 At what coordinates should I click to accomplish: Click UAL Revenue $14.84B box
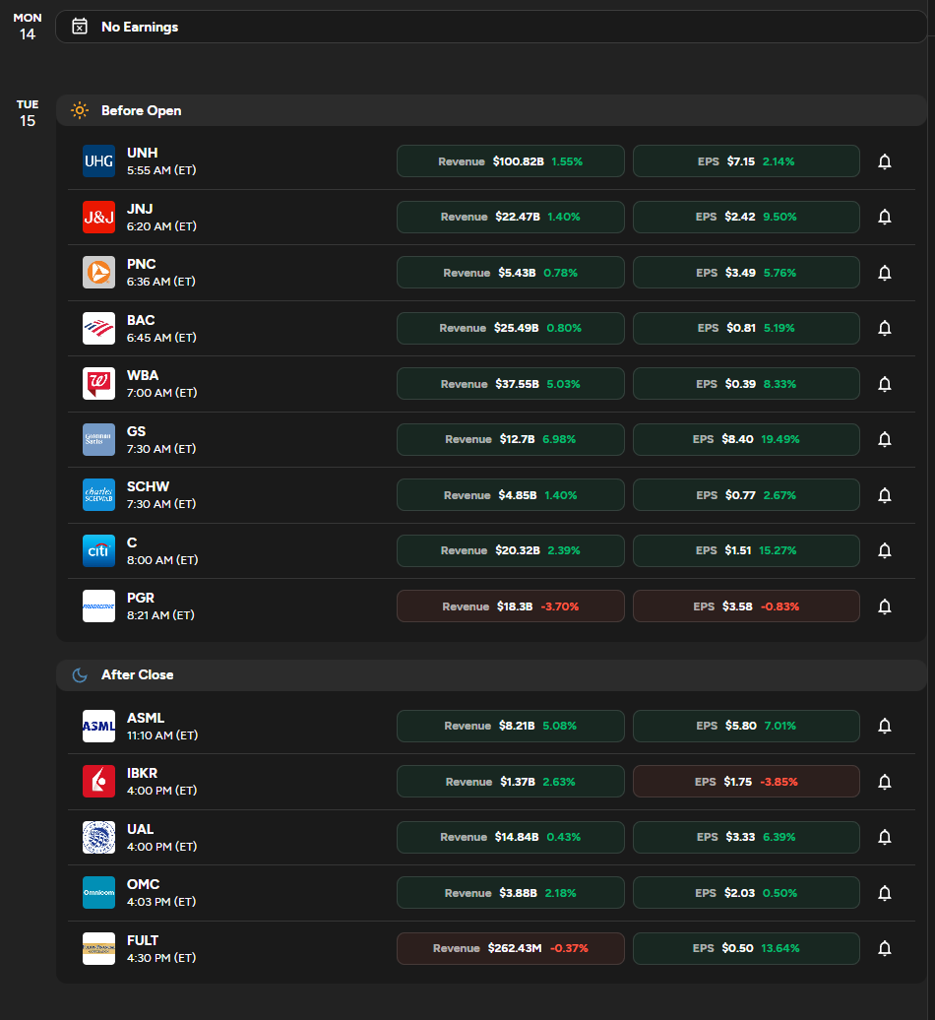coord(511,837)
